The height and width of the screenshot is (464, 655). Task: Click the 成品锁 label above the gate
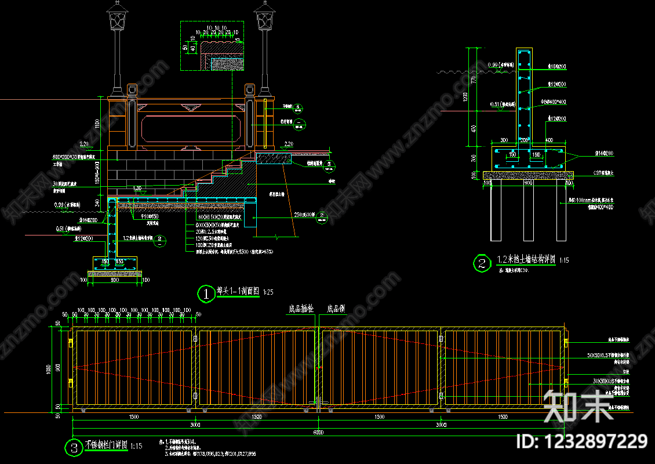(x=336, y=309)
